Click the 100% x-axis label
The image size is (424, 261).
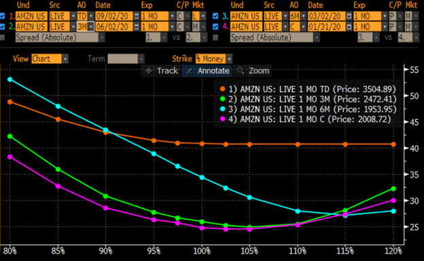[202, 251]
